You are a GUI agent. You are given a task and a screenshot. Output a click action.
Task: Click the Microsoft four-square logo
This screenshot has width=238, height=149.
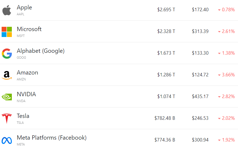pyautogui.click(x=7, y=32)
